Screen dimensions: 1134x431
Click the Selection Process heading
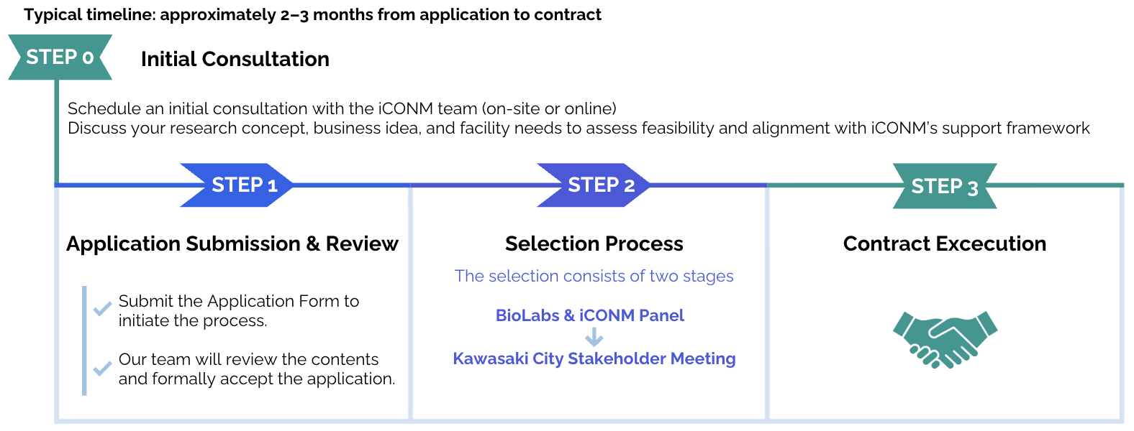(594, 244)
